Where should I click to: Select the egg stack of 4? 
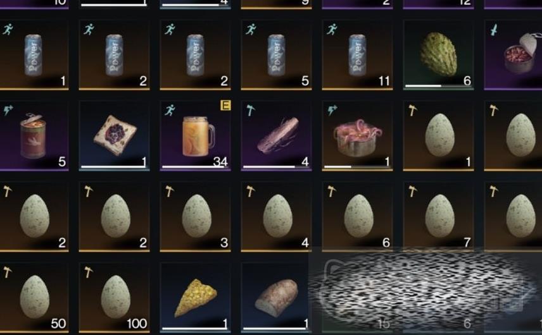click(276, 217)
